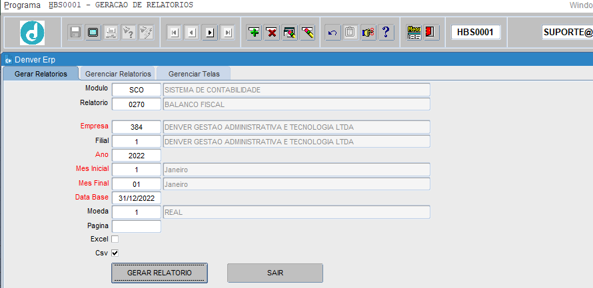This screenshot has height=288, width=593.
Task: Click the Empresa field with 384
Action: (x=137, y=127)
